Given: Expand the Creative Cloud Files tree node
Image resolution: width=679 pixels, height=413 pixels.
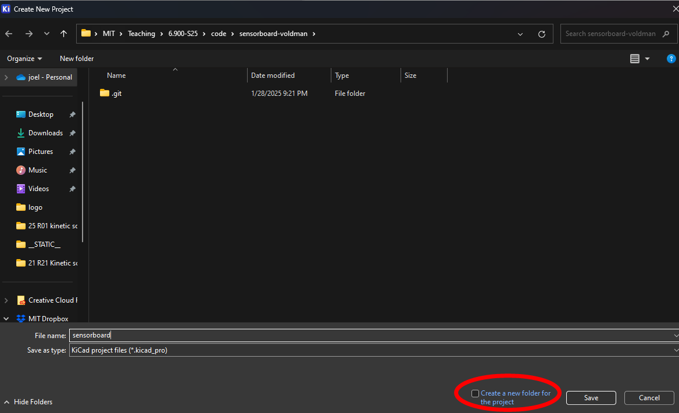Looking at the screenshot, I should point(6,300).
